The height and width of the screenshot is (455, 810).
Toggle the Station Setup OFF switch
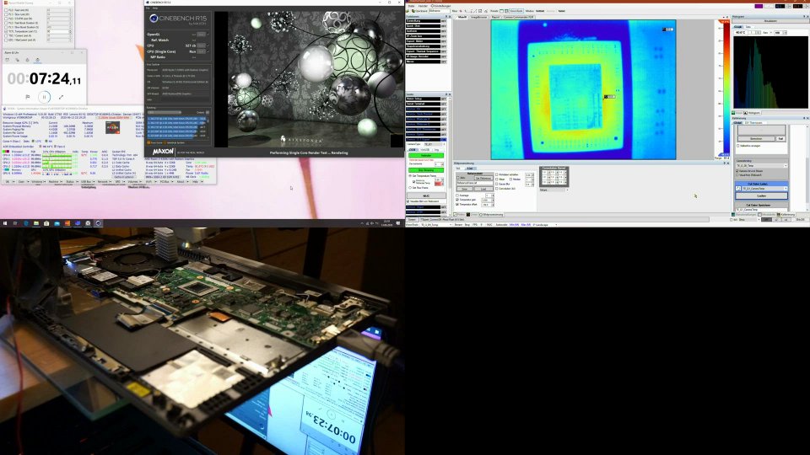[444, 99]
